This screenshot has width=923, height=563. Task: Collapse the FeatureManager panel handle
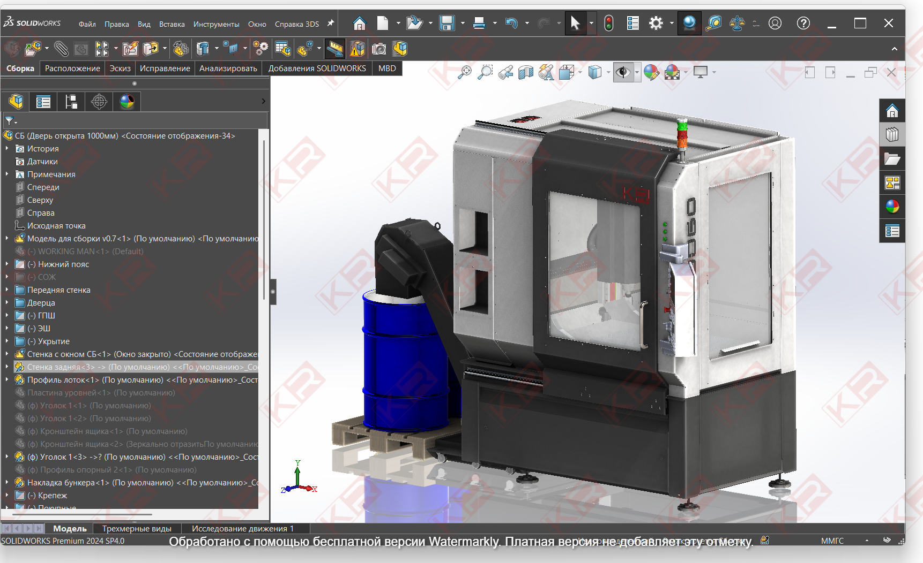pyautogui.click(x=273, y=292)
